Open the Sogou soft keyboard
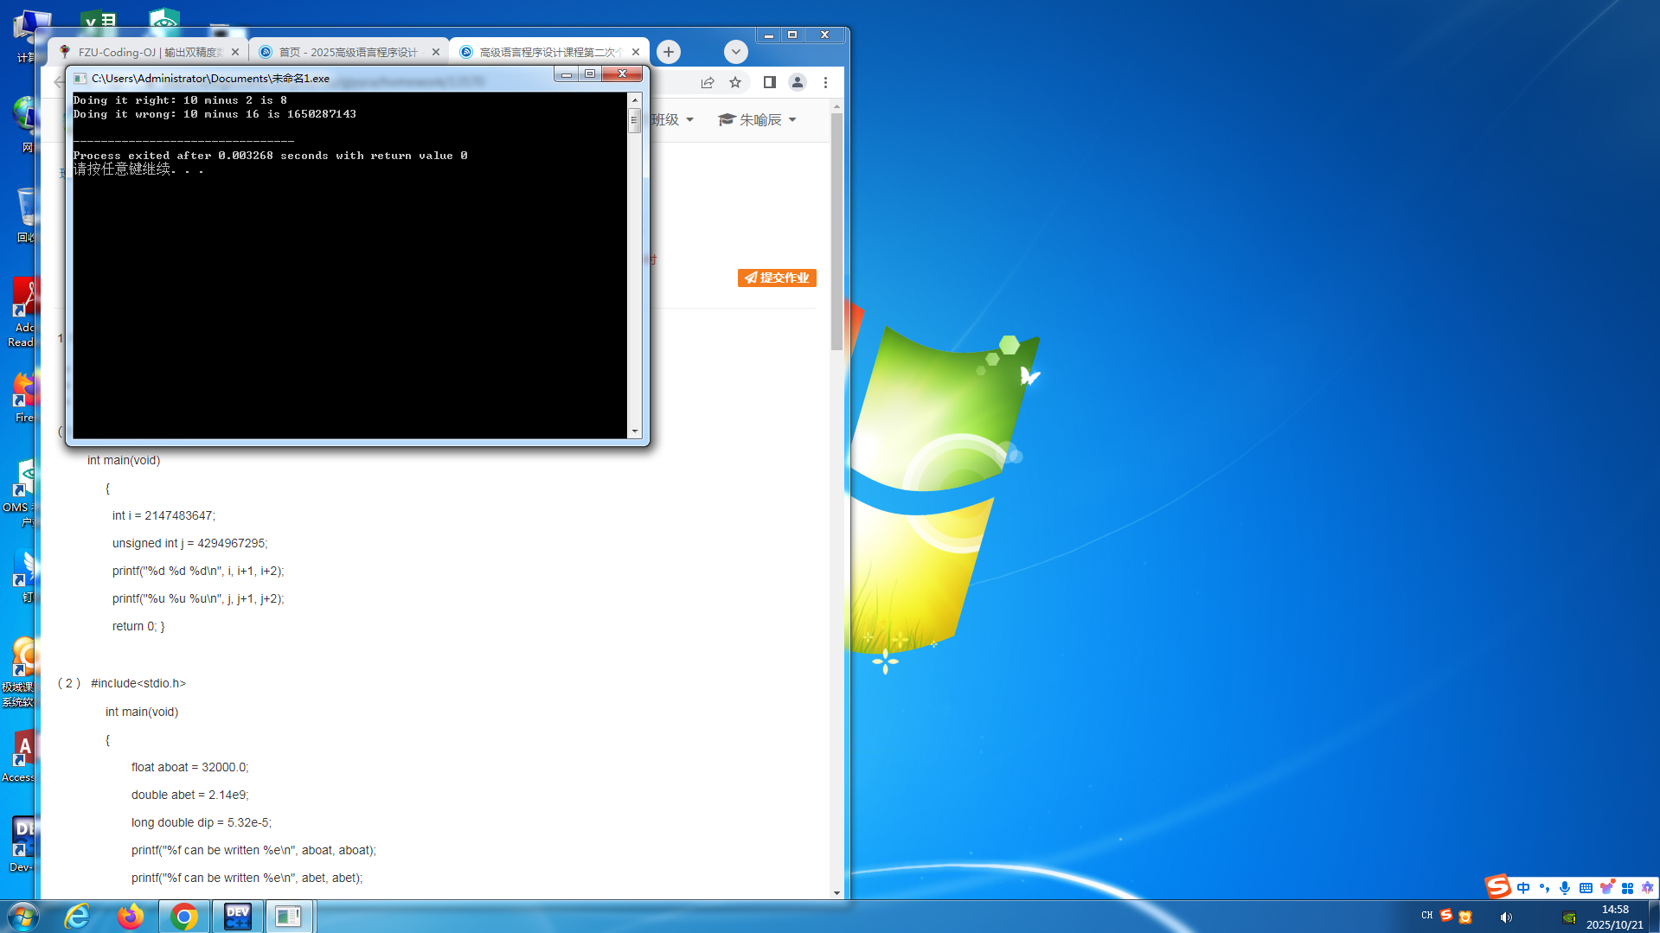The height and width of the screenshot is (933, 1660). click(x=1586, y=888)
